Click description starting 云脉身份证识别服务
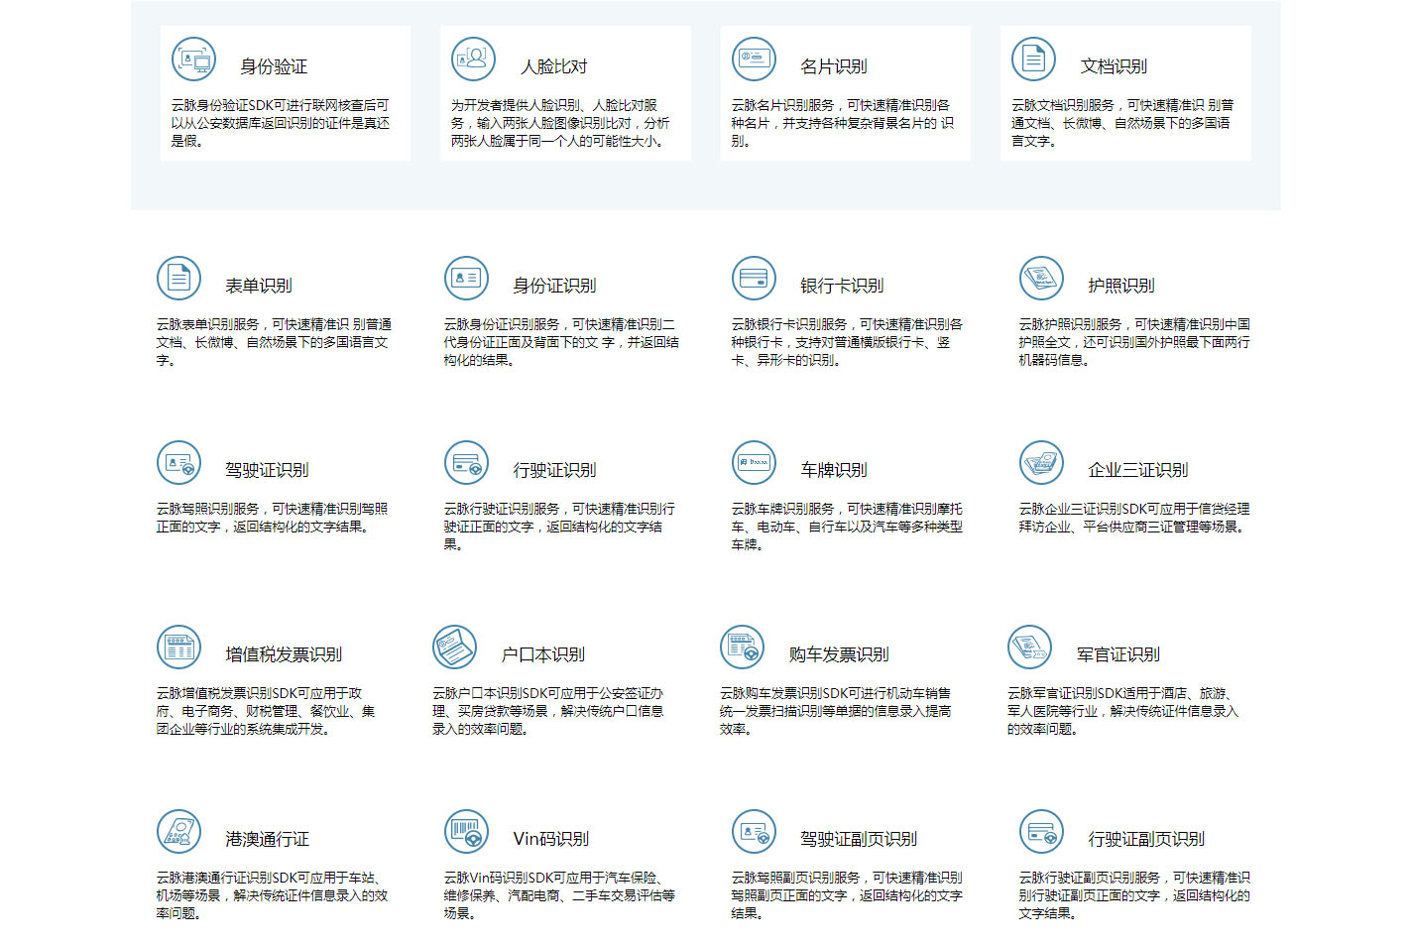The height and width of the screenshot is (943, 1411). pos(561,342)
